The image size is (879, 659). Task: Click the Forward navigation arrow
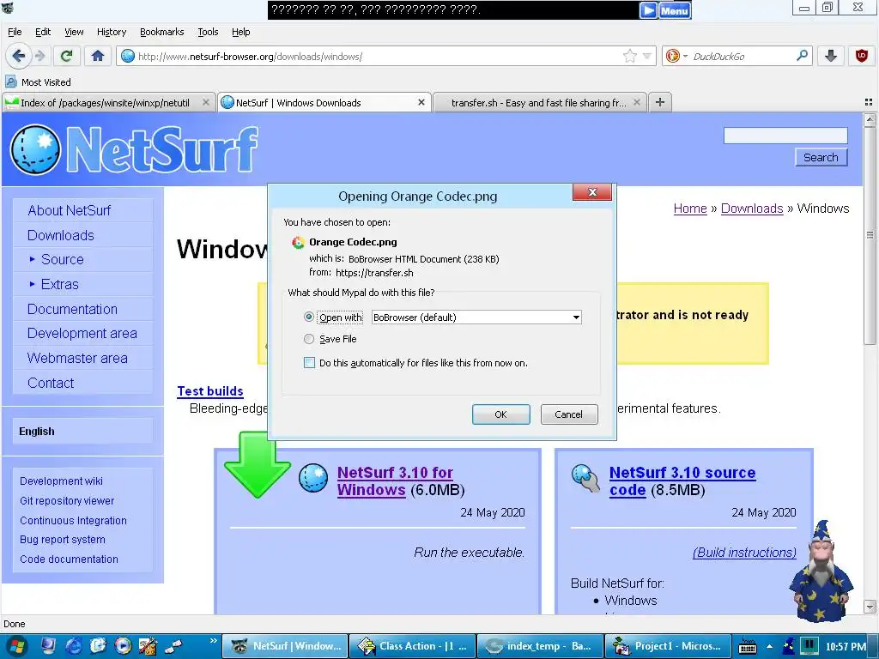pyautogui.click(x=39, y=56)
